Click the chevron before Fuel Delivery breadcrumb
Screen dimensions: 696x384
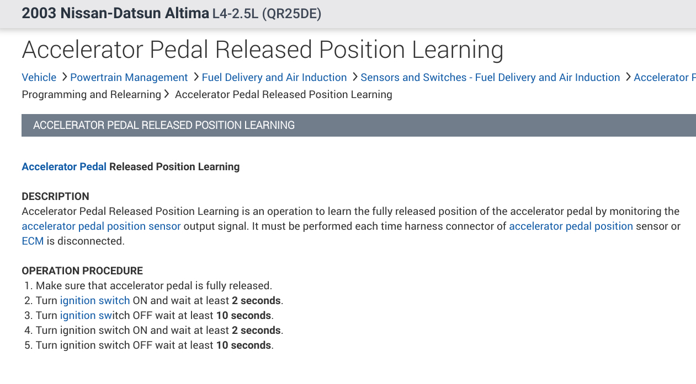pyautogui.click(x=195, y=77)
